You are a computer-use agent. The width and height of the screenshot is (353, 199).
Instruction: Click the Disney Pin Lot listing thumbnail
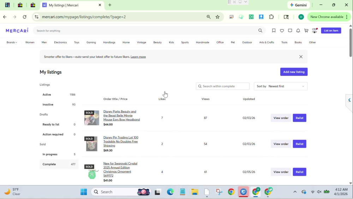(x=92, y=144)
